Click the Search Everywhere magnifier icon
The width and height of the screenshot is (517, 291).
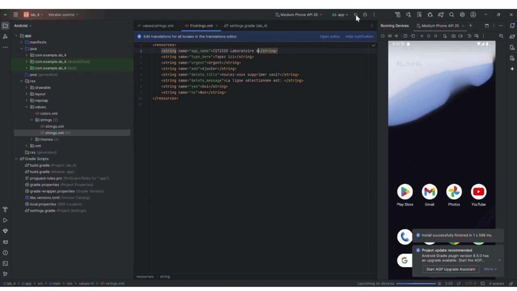(452, 15)
